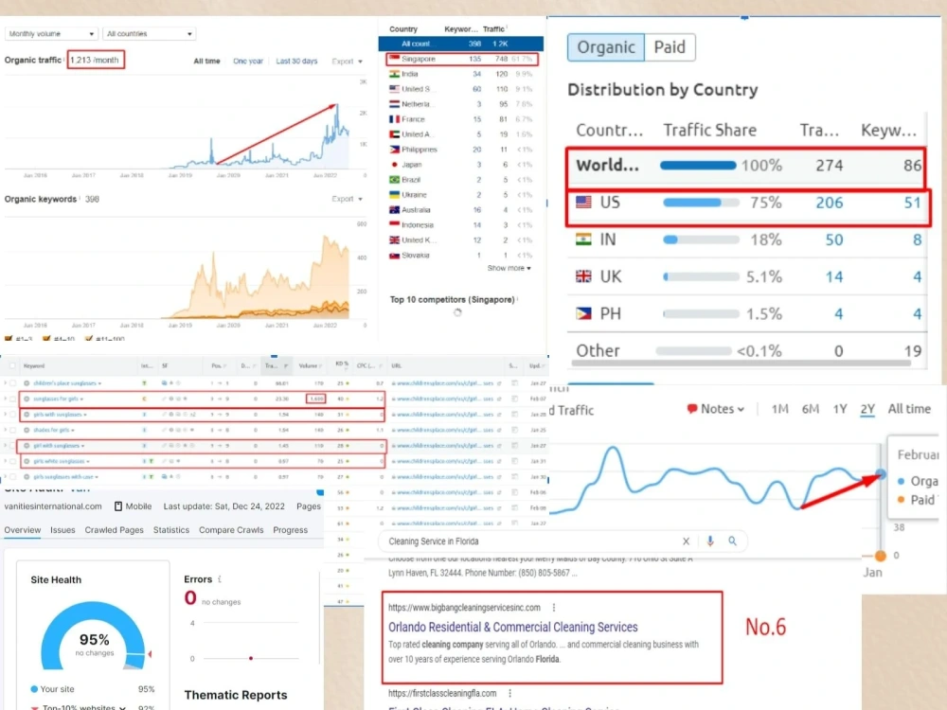Click the Singapore flag icon in country list
This screenshot has width=947, height=710.
[x=394, y=59]
